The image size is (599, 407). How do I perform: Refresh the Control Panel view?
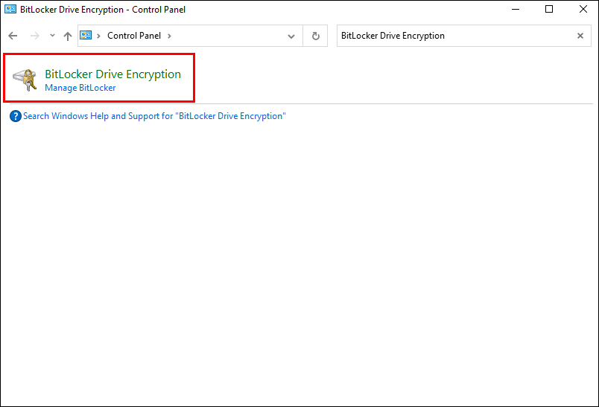[x=316, y=36]
